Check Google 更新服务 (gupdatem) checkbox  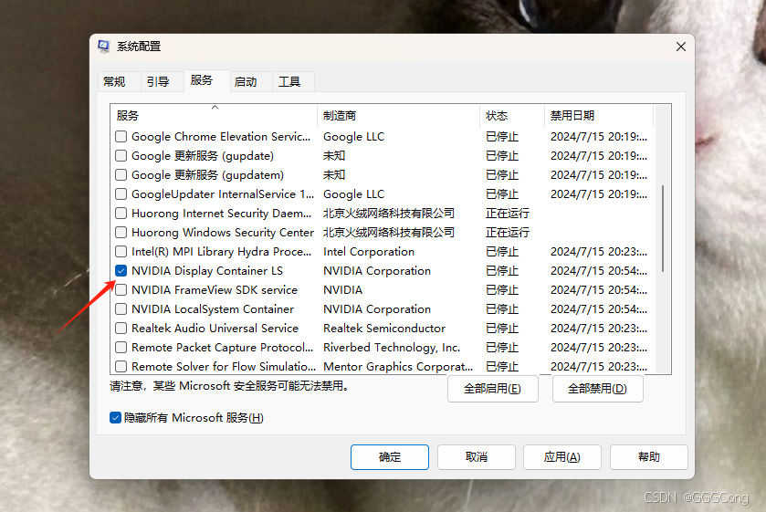[121, 175]
